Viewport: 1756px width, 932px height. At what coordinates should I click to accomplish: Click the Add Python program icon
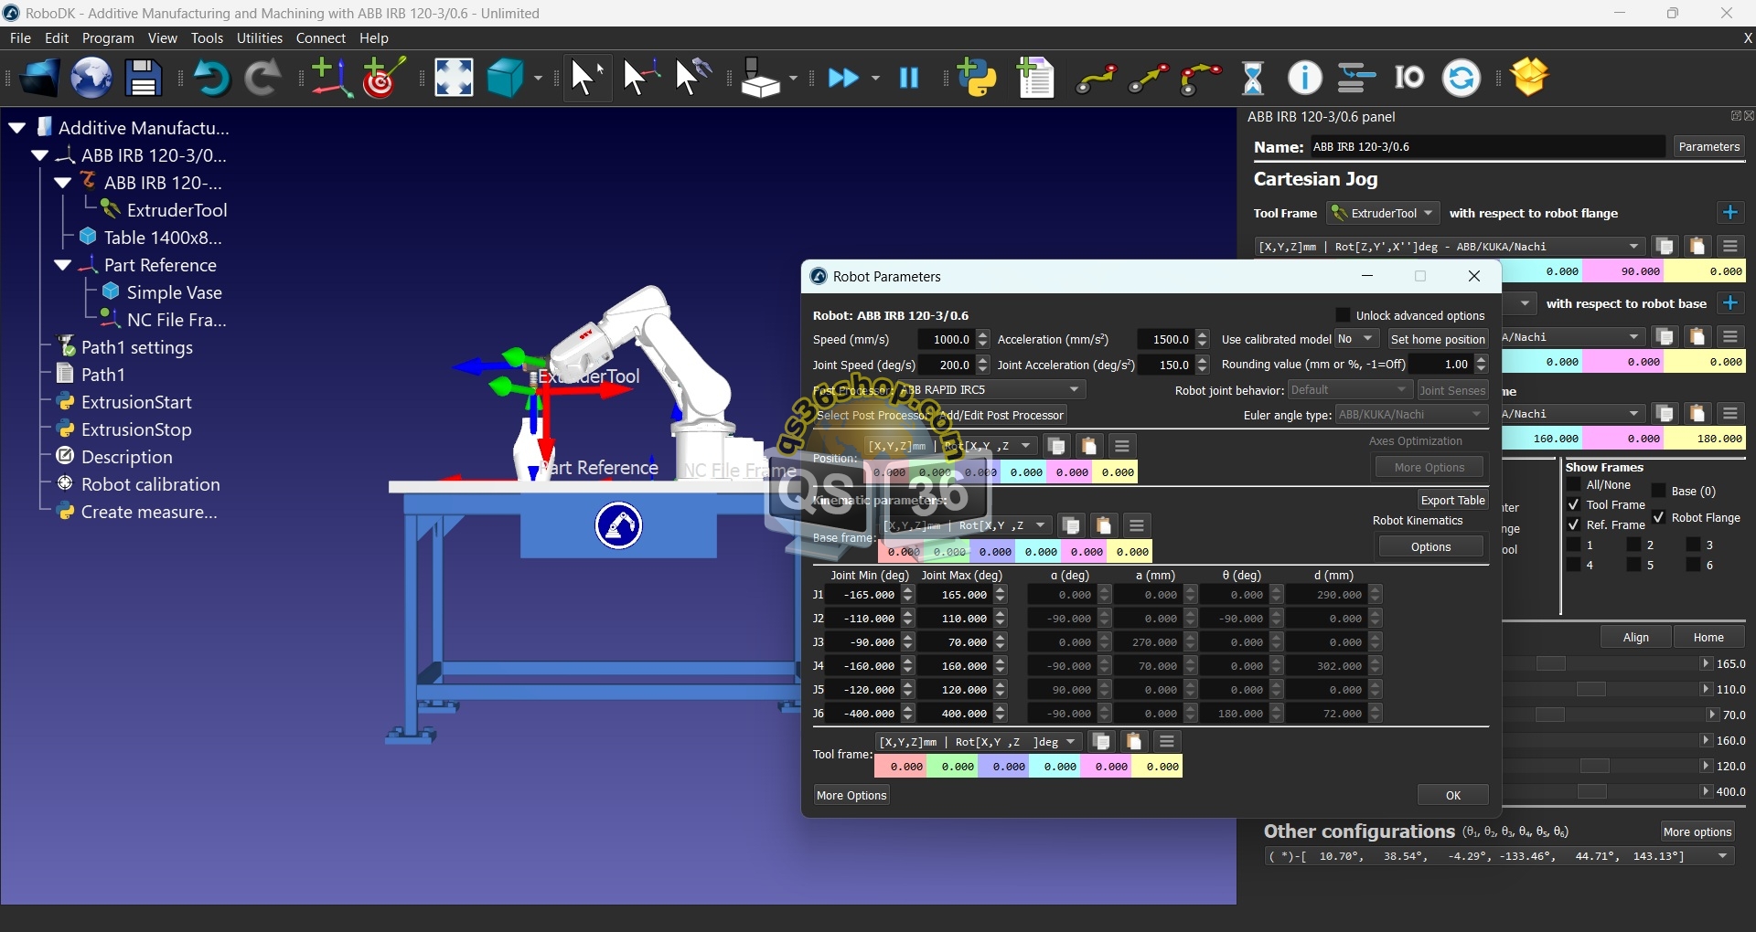coord(978,79)
